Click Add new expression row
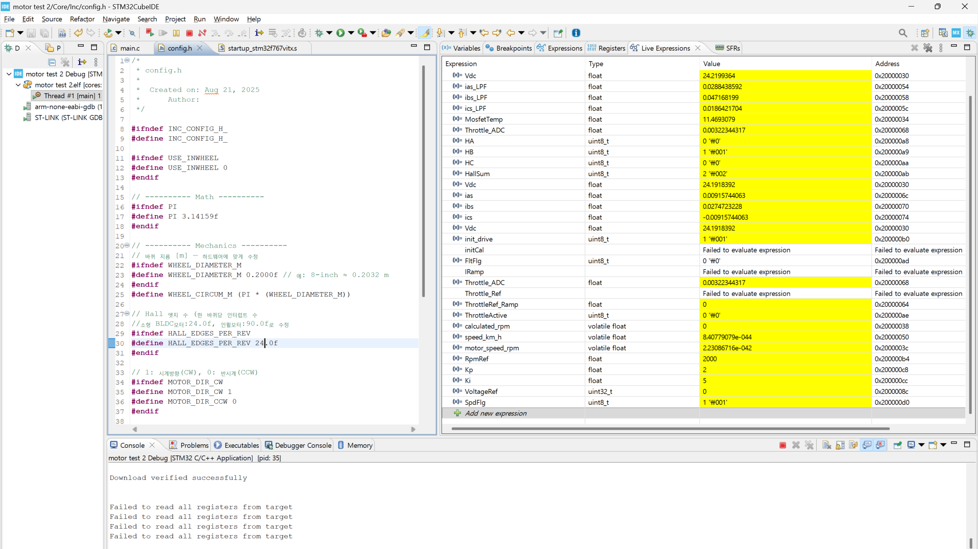 click(495, 413)
